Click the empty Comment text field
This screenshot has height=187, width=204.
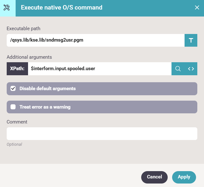(x=102, y=134)
